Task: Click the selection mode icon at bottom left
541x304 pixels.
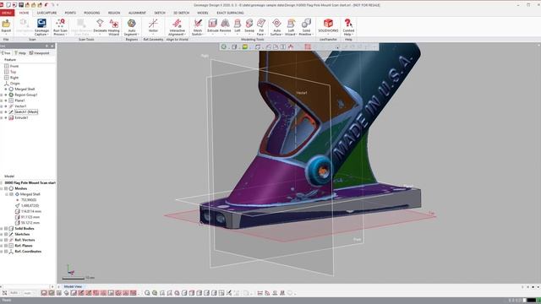Action: point(4,293)
